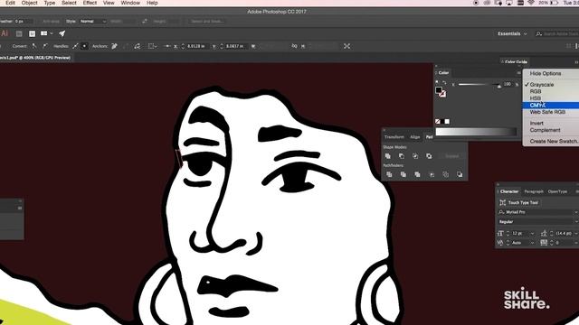Click the arrange documents icon
This screenshot has height=325, width=579.
tap(44, 33)
